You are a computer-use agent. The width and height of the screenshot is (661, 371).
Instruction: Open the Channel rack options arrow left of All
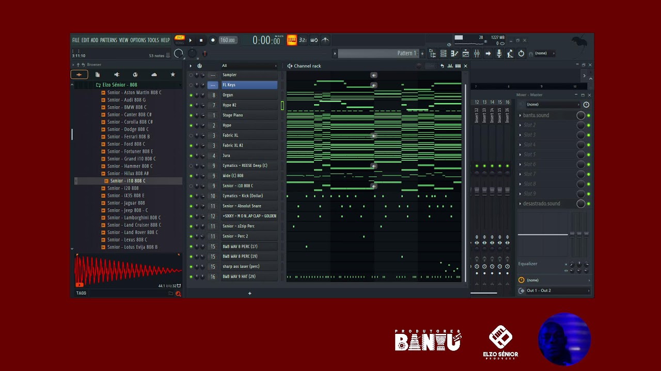pyautogui.click(x=190, y=66)
